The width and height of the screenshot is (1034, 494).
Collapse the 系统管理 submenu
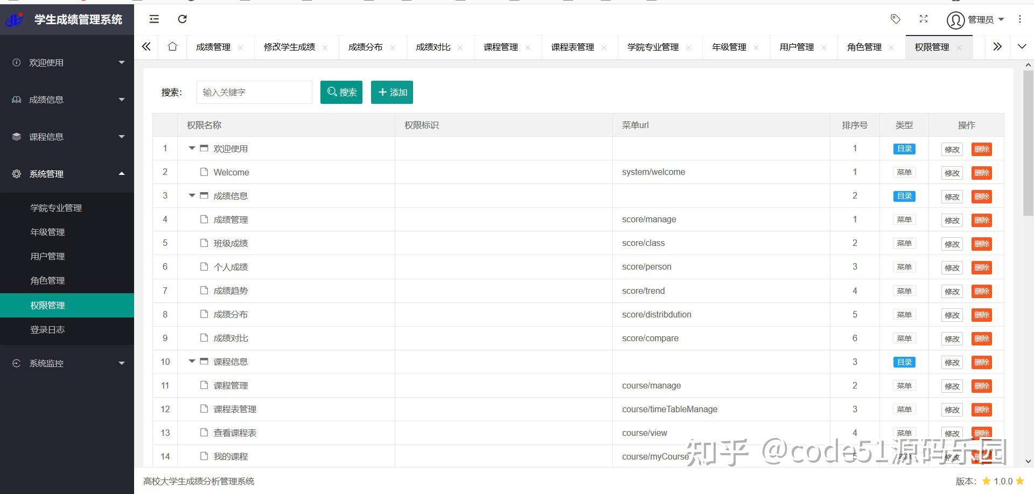click(x=122, y=174)
